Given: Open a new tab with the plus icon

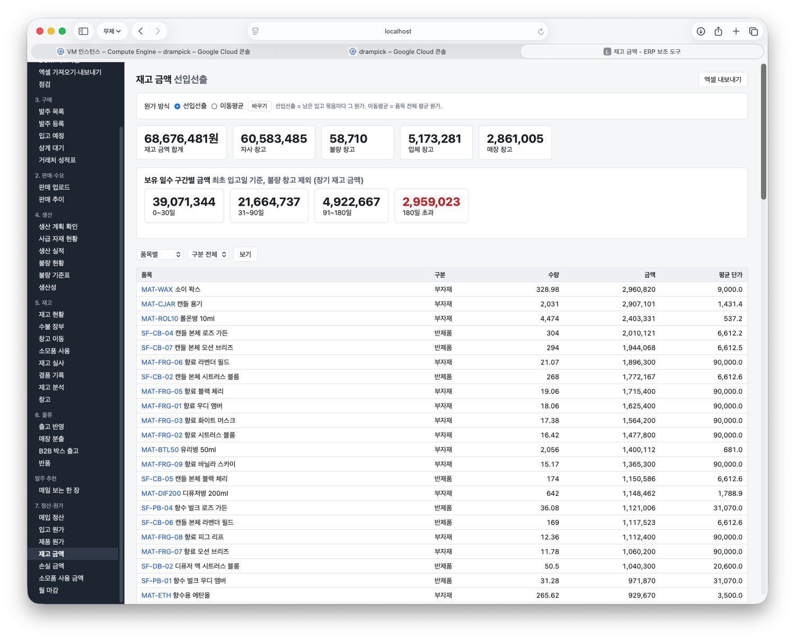Looking at the screenshot, I should click(736, 31).
